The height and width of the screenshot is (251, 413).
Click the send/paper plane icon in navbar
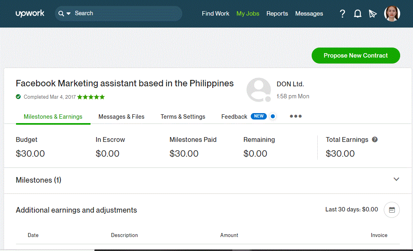[373, 14]
